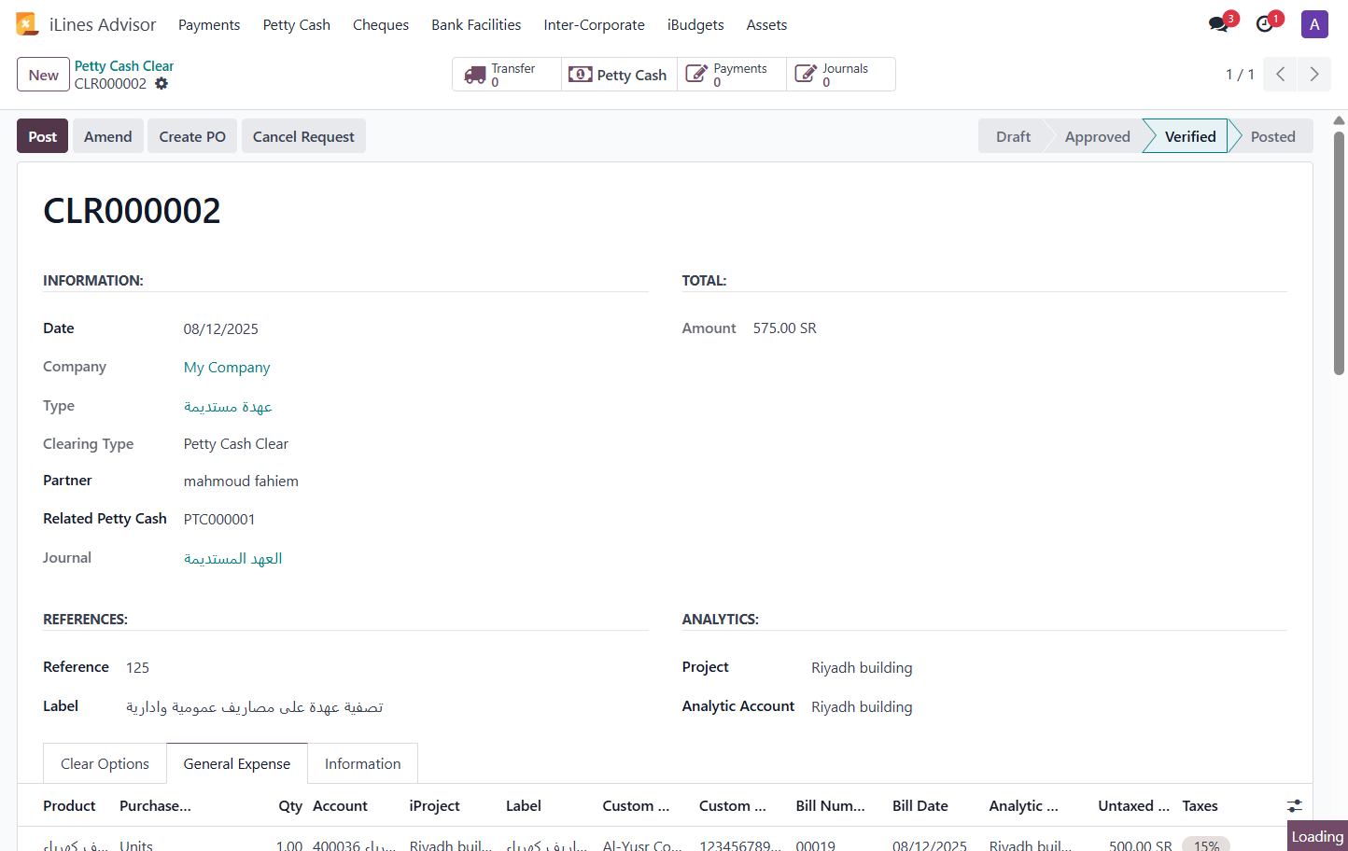Open the Petty Cash menu in the top bar
The width and height of the screenshot is (1348, 851).
297,25
